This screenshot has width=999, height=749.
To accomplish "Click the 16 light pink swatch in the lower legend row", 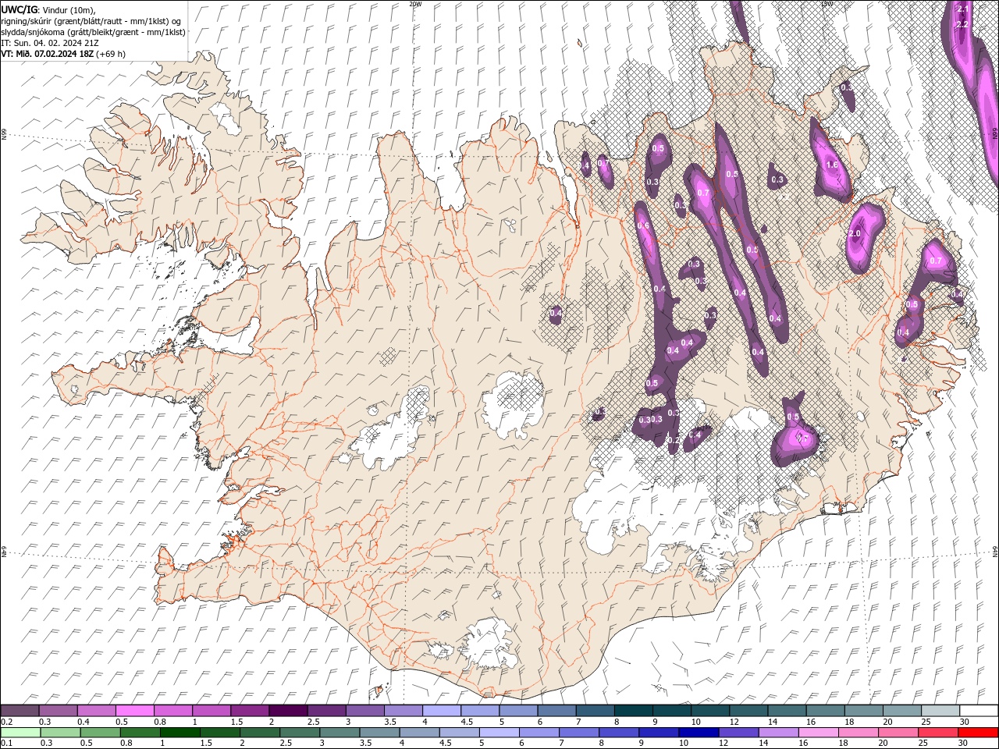I will 818,733.
